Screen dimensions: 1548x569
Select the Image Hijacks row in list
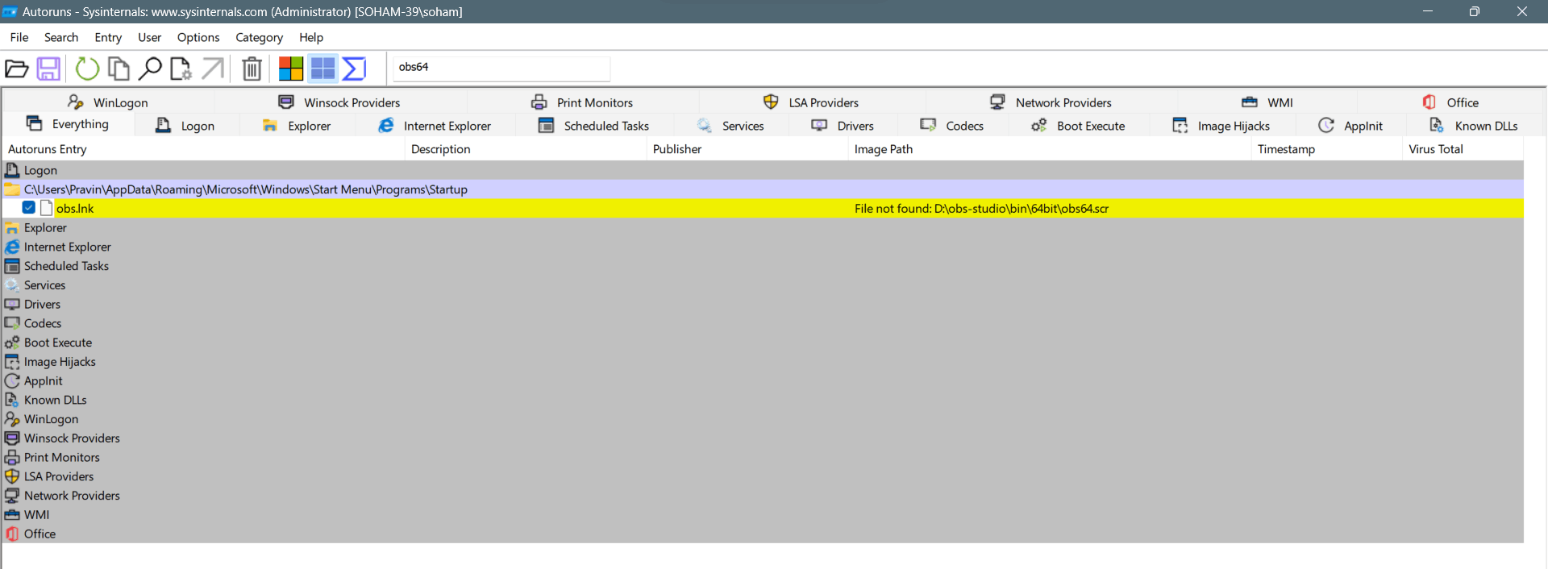(763, 362)
